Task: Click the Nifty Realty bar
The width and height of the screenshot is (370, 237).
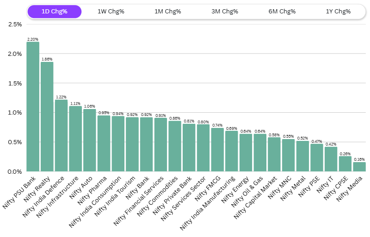Action: pyautogui.click(x=47, y=116)
